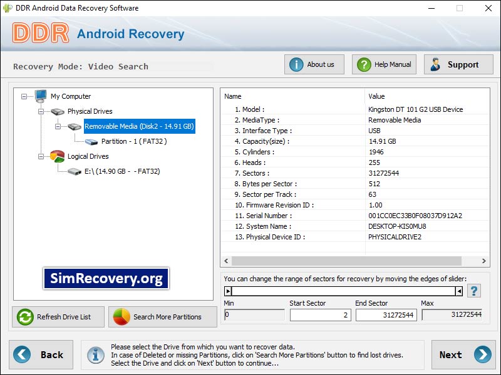Click the Cylinders value '1946'

[x=376, y=152]
